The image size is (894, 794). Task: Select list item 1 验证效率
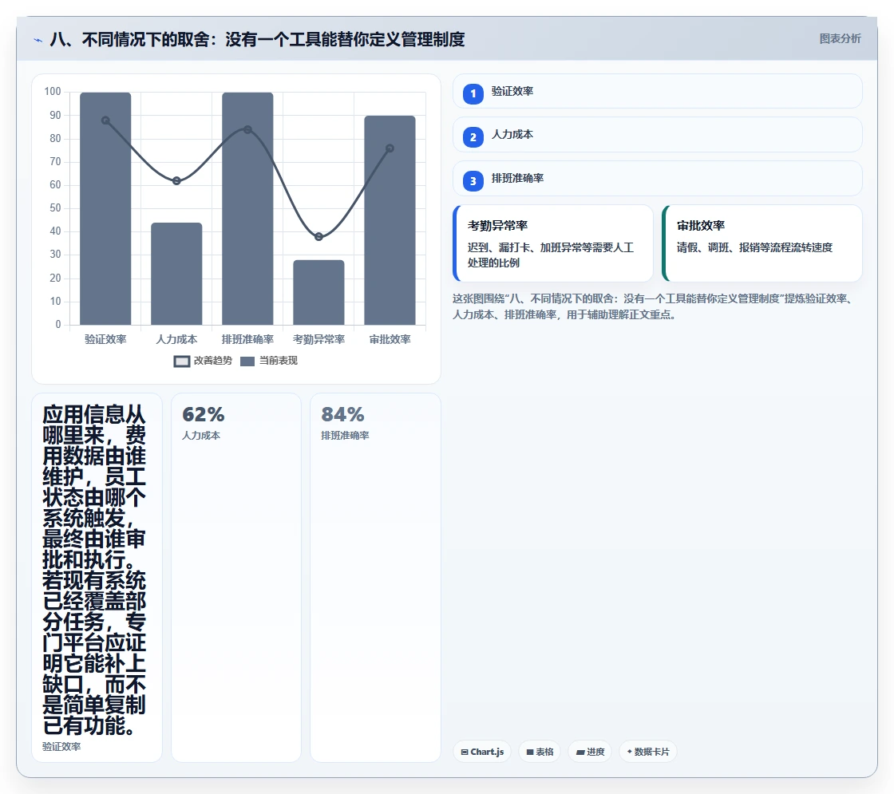tap(658, 91)
